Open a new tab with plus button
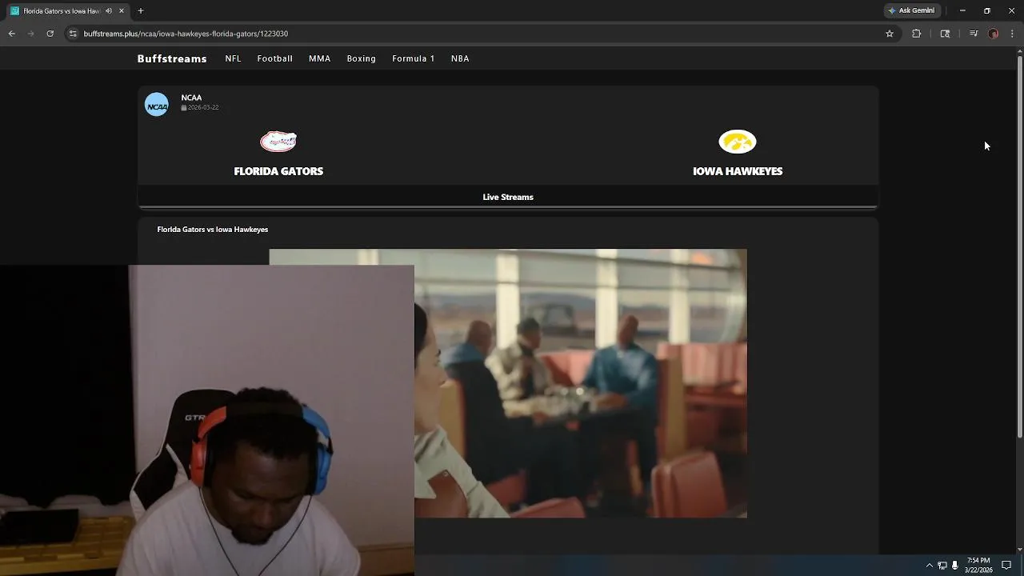The image size is (1024, 576). coord(141,10)
